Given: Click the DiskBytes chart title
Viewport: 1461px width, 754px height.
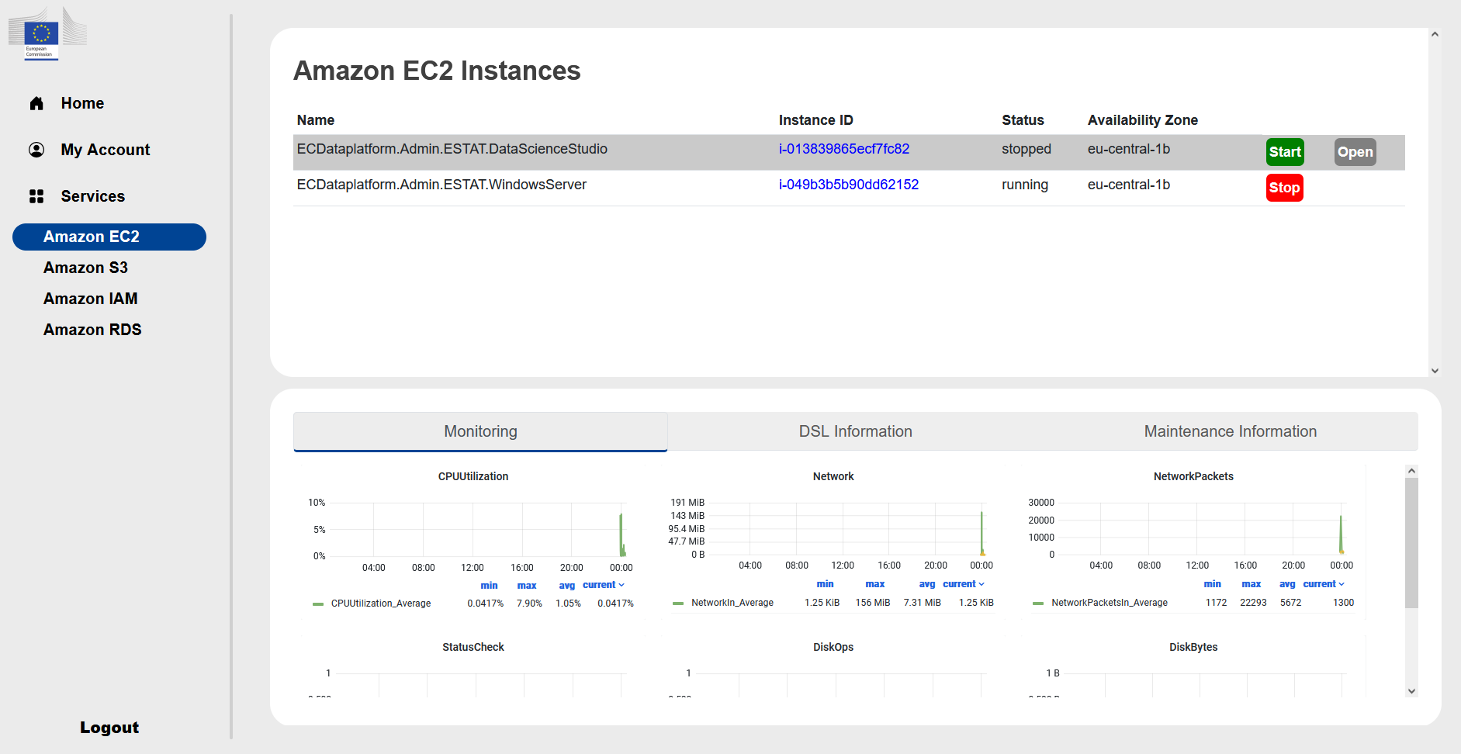Looking at the screenshot, I should pos(1193,647).
